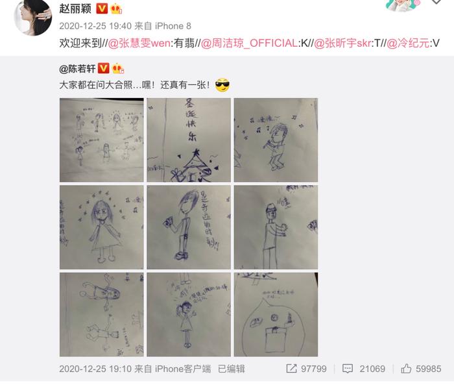View the singing boy with microphone thumbnail
Viewport: 454px width, 385px height.
(x=276, y=140)
